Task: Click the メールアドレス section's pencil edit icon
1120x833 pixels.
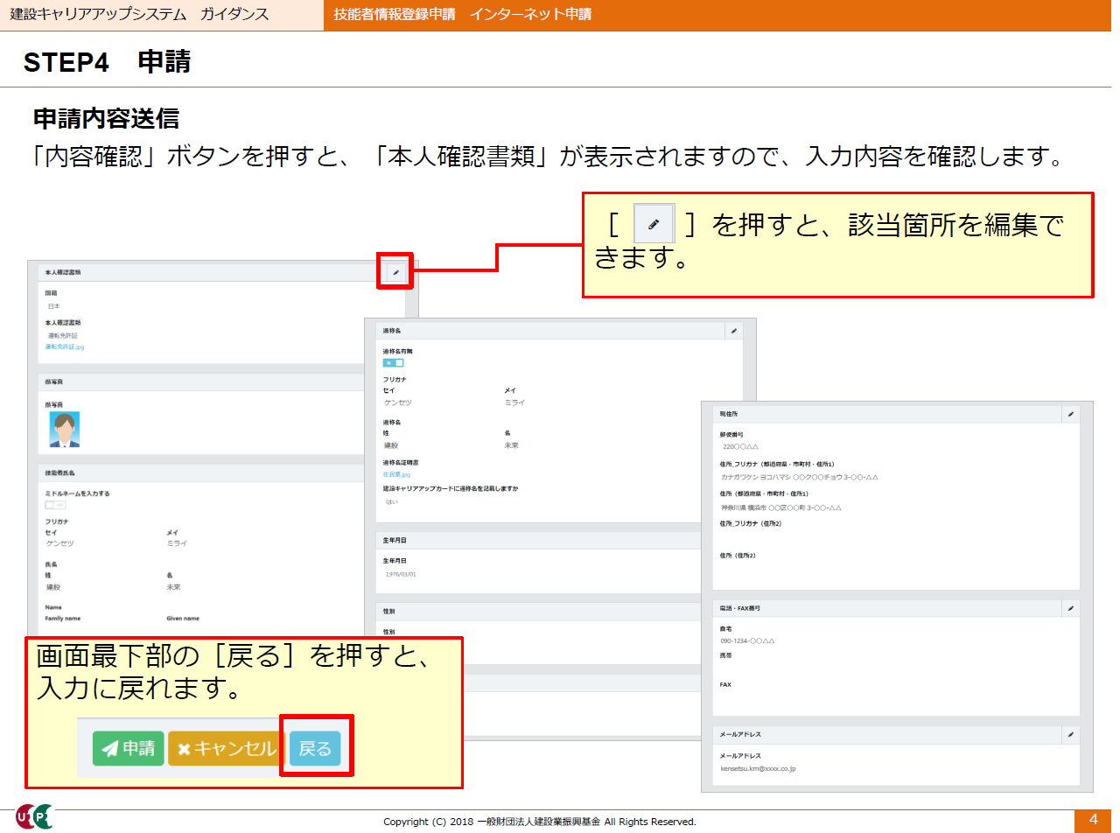Action: [x=1069, y=734]
